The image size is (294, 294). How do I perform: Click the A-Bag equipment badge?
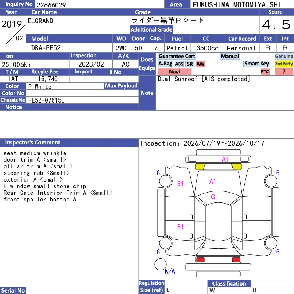coord(165,64)
